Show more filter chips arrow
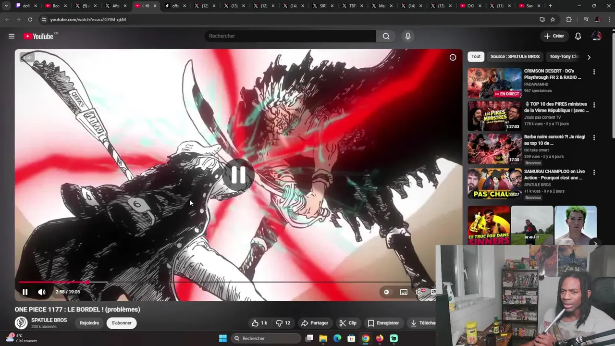This screenshot has height=346, width=615. click(589, 57)
